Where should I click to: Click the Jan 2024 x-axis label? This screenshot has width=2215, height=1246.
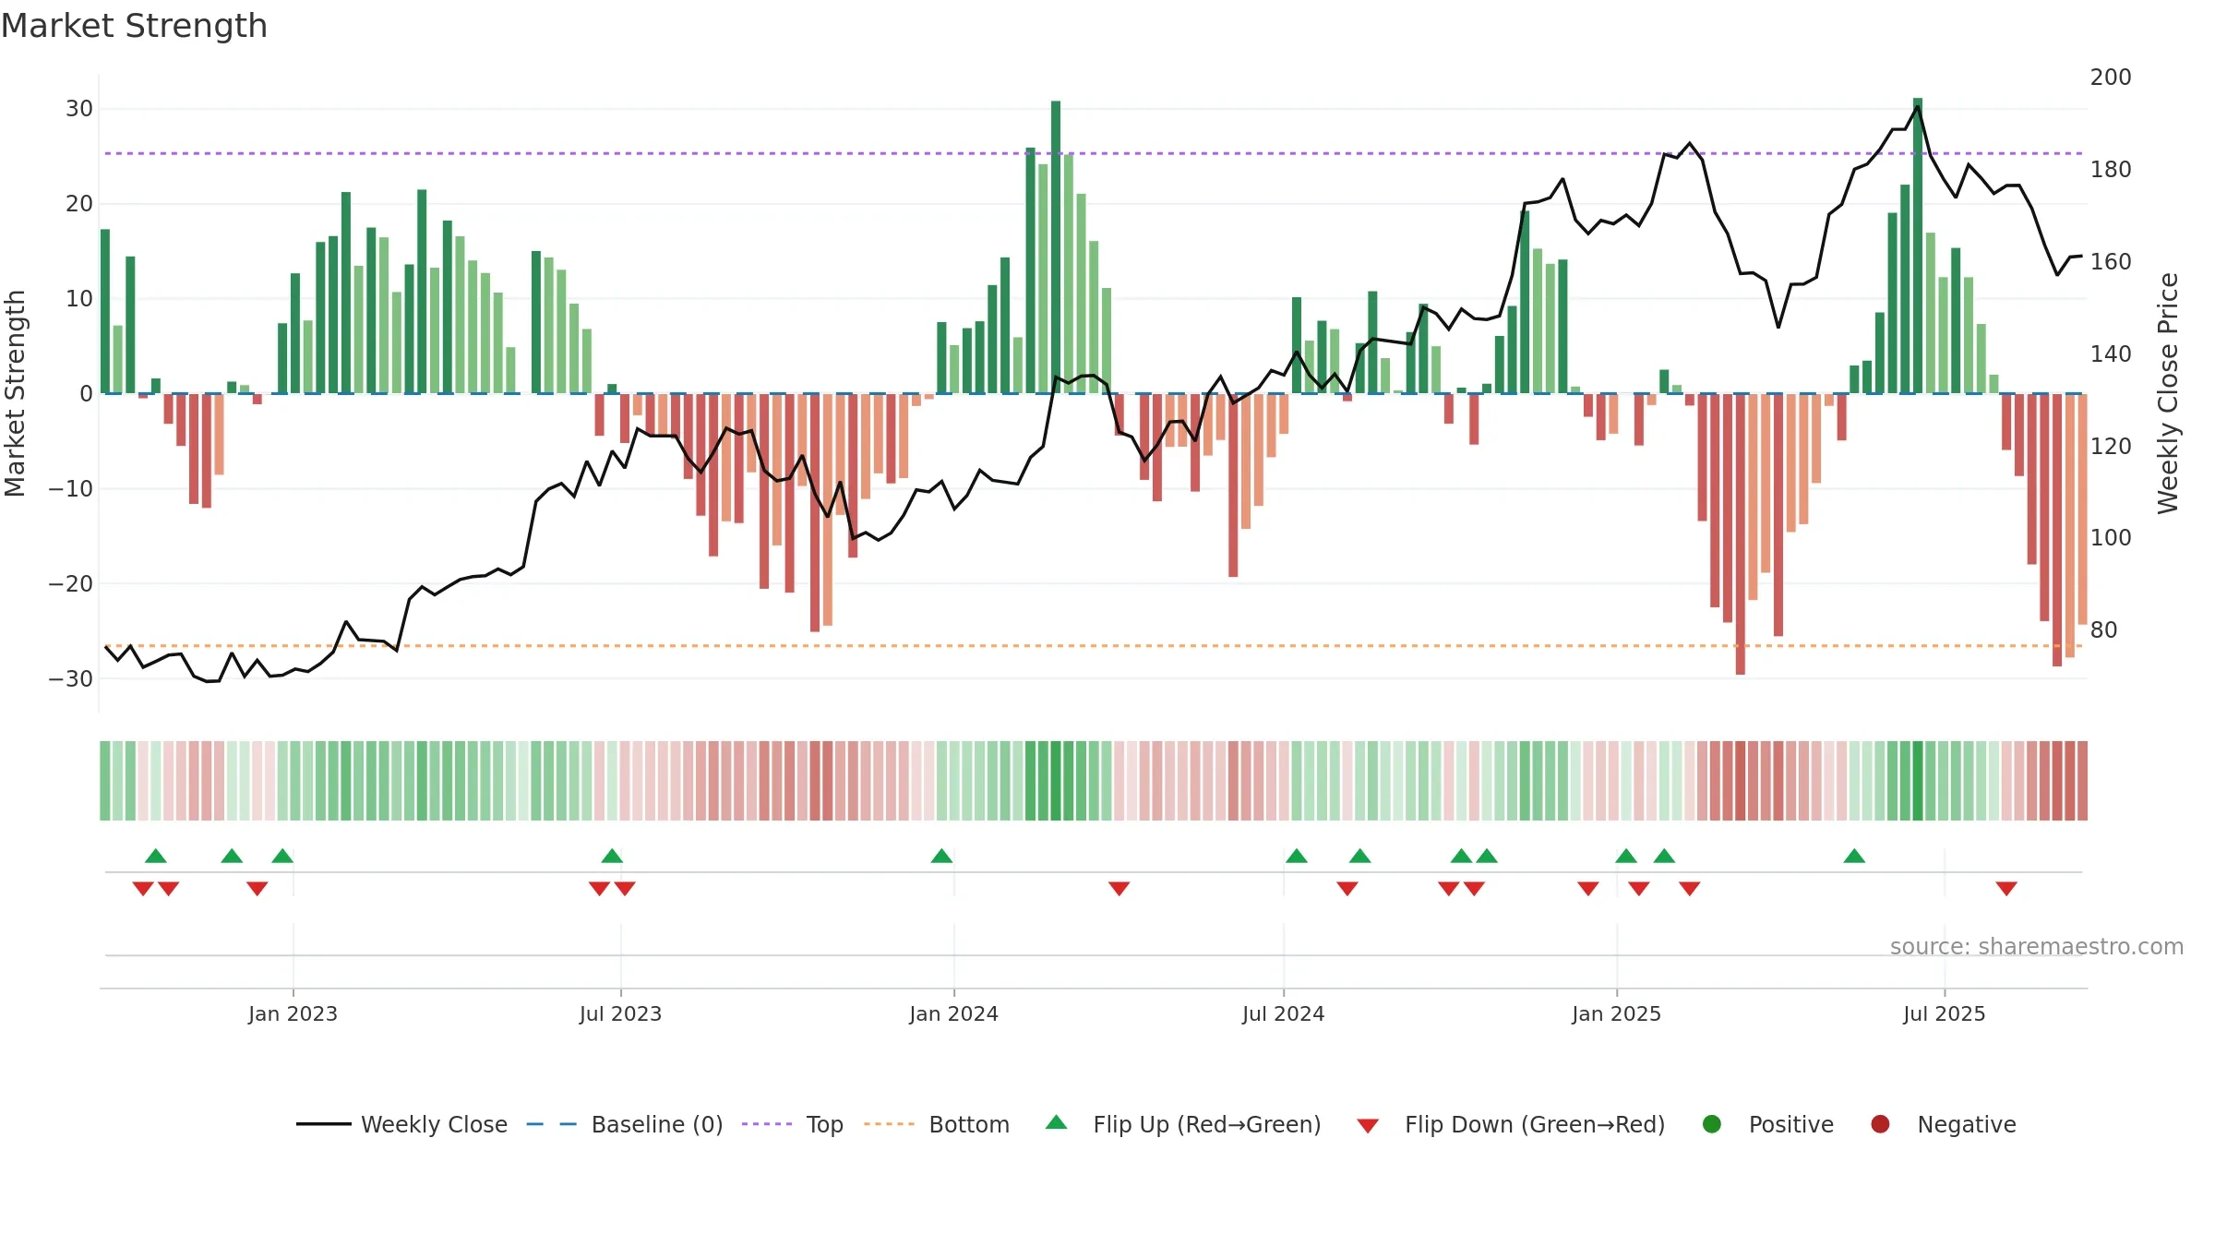pyautogui.click(x=953, y=1013)
